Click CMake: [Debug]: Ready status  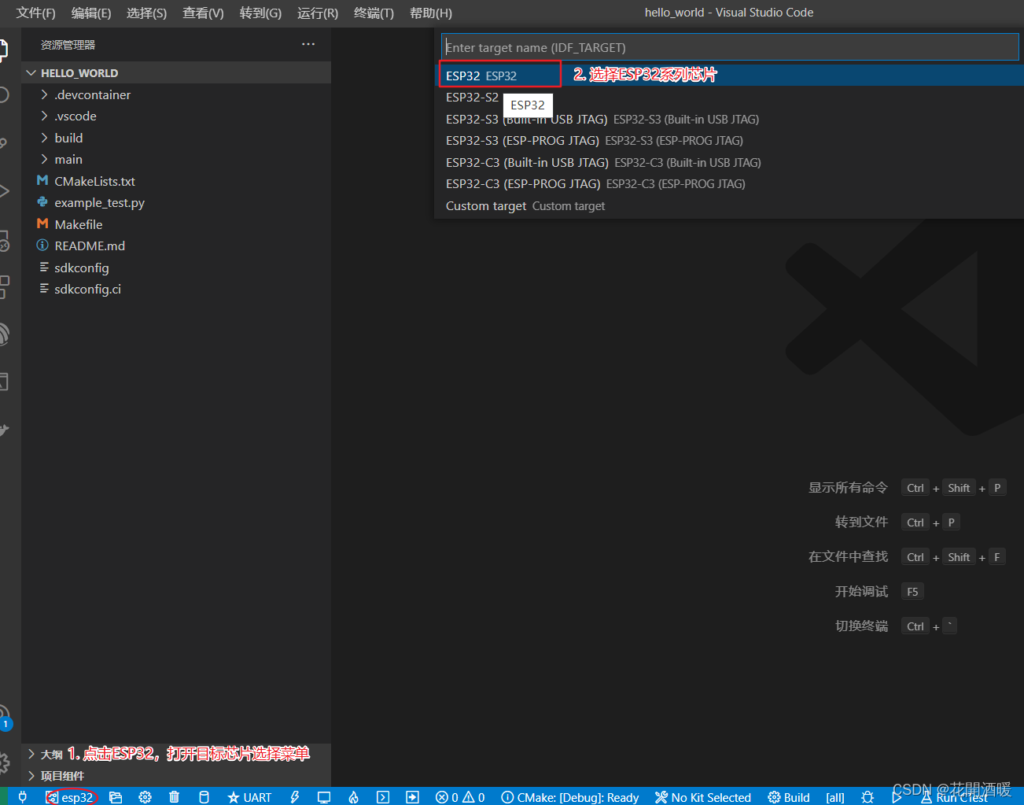pos(570,797)
